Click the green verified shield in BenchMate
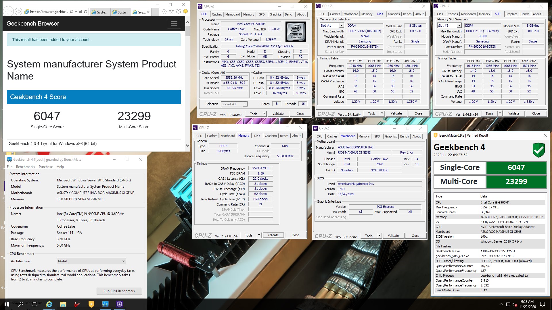Viewport: 552px width, 310px height. pos(538,150)
